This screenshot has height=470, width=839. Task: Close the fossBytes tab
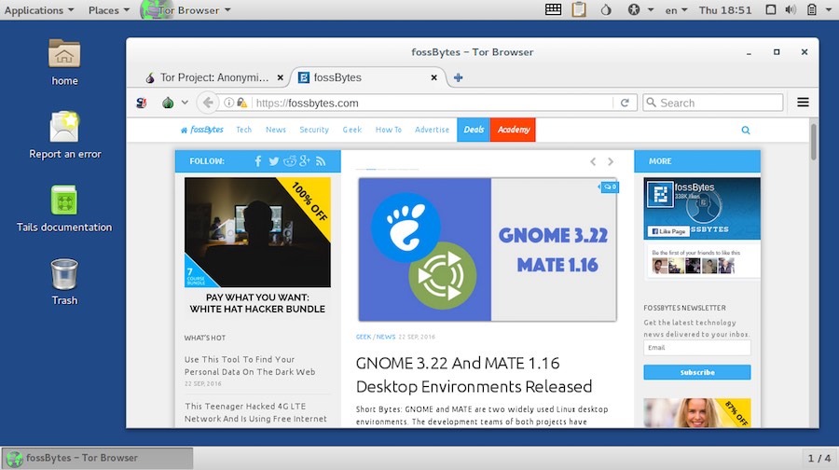tap(433, 77)
